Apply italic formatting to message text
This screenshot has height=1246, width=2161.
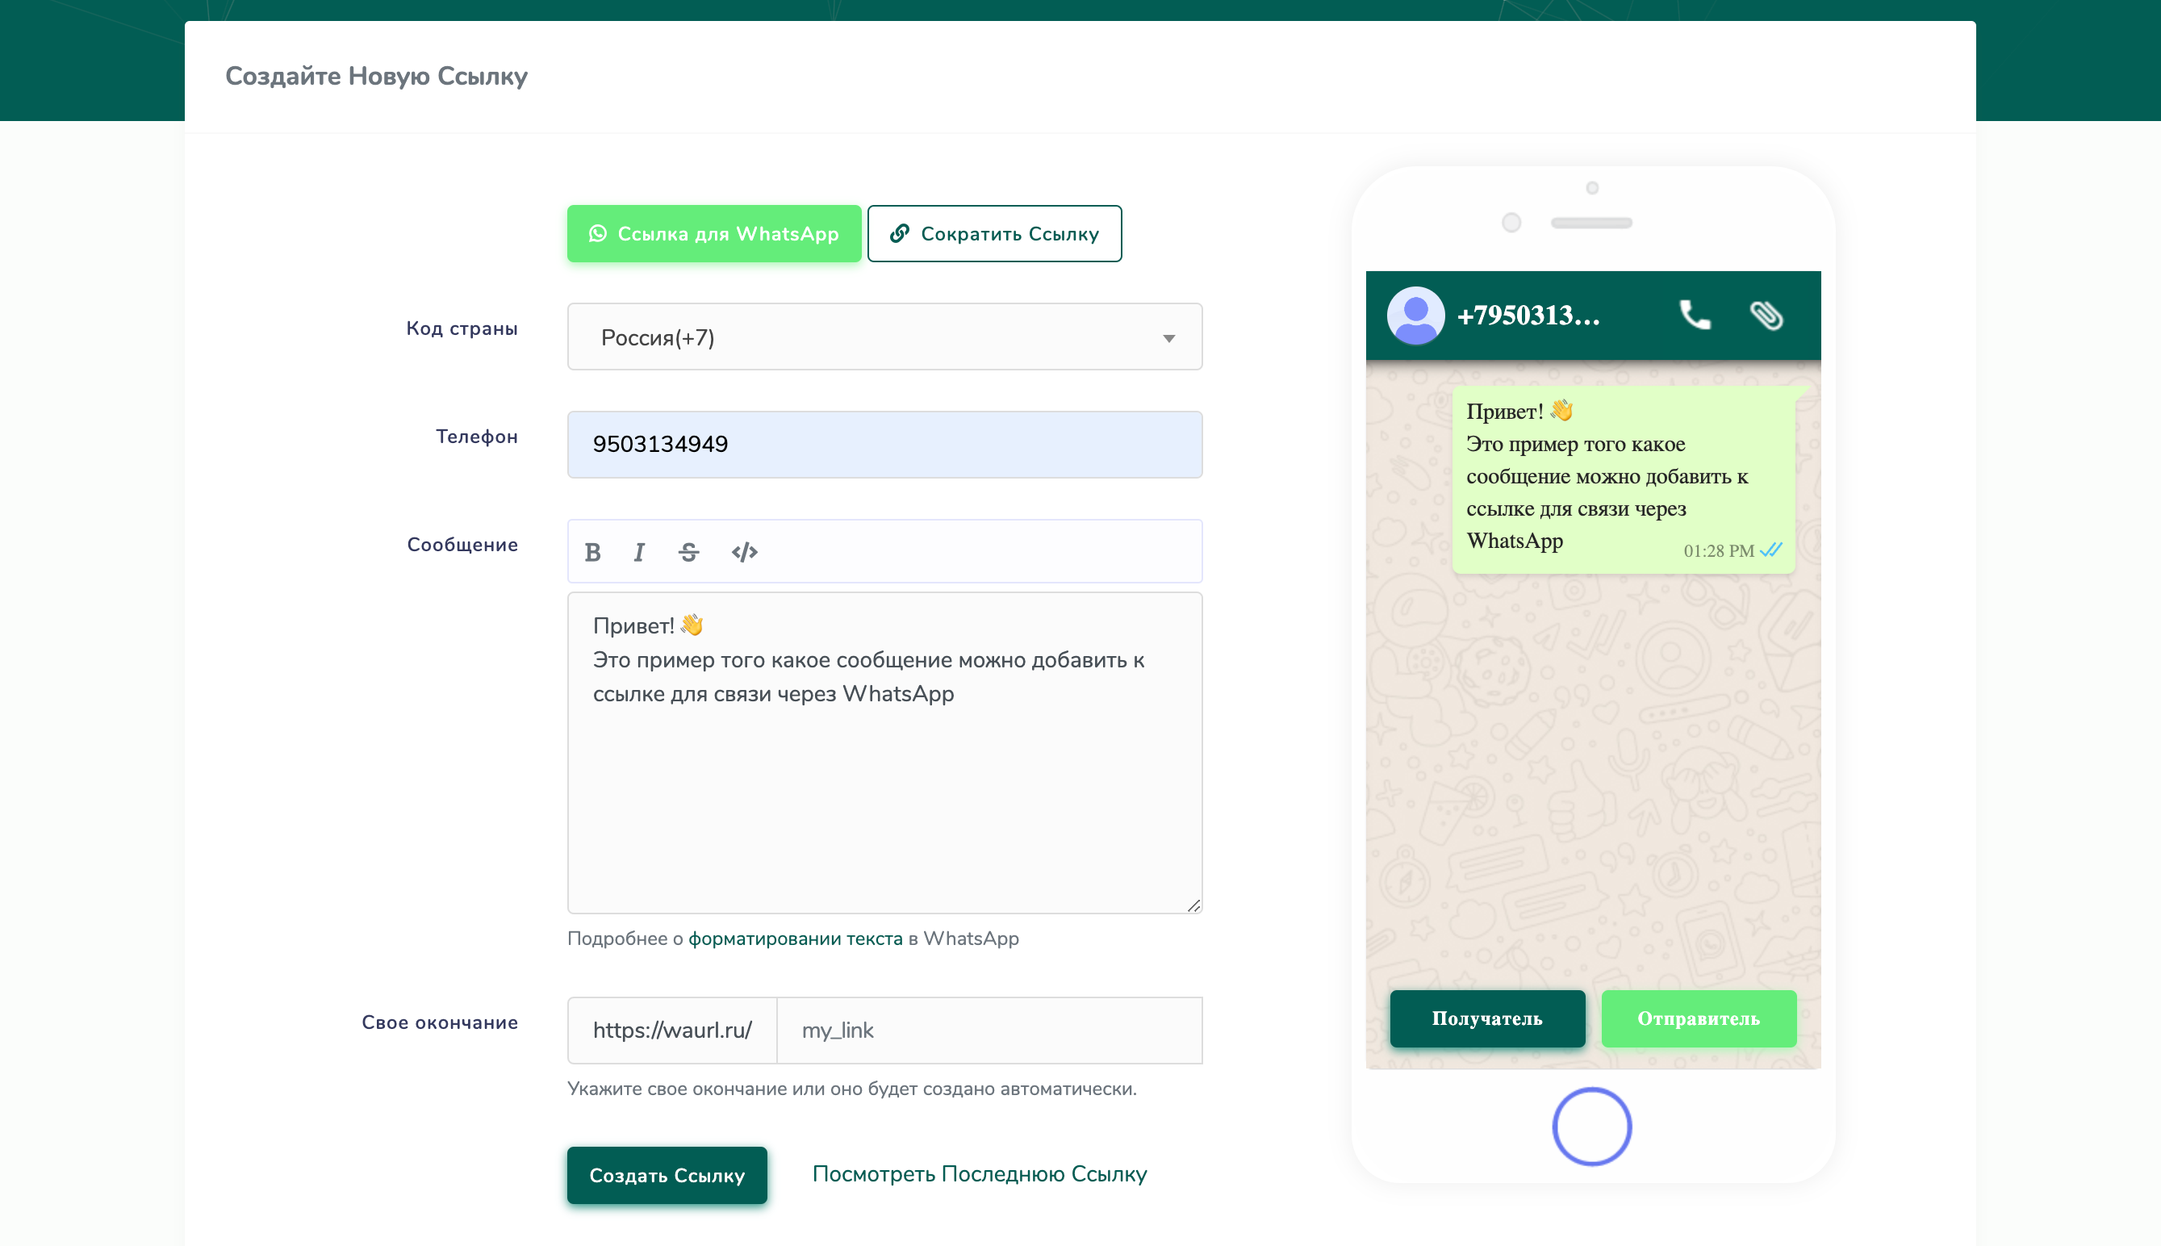(639, 552)
